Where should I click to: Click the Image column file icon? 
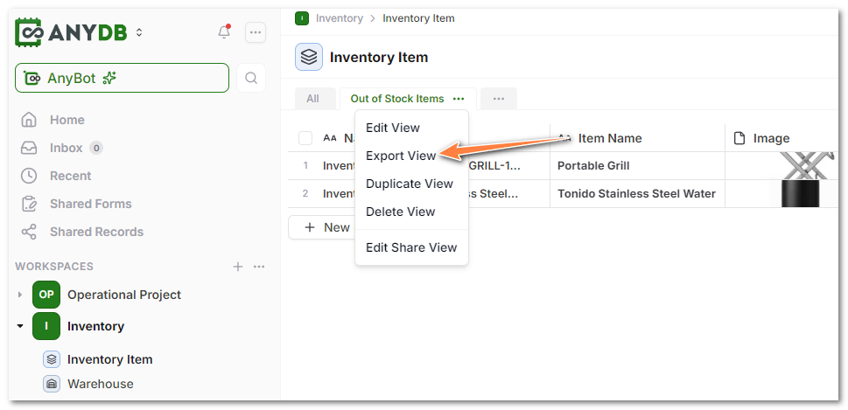coord(739,138)
